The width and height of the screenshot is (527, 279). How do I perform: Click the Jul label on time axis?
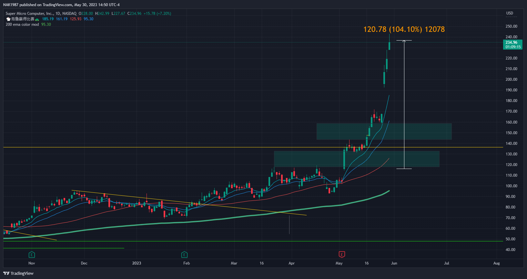[x=447, y=263]
